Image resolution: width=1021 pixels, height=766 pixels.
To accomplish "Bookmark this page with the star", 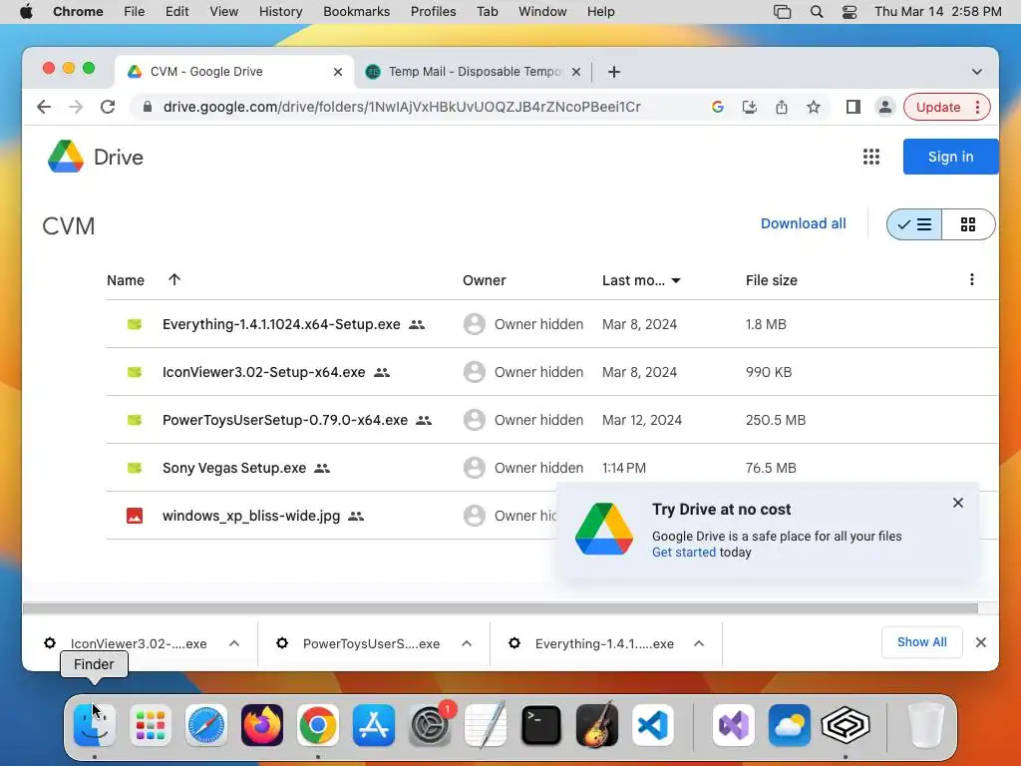I will pyautogui.click(x=814, y=107).
